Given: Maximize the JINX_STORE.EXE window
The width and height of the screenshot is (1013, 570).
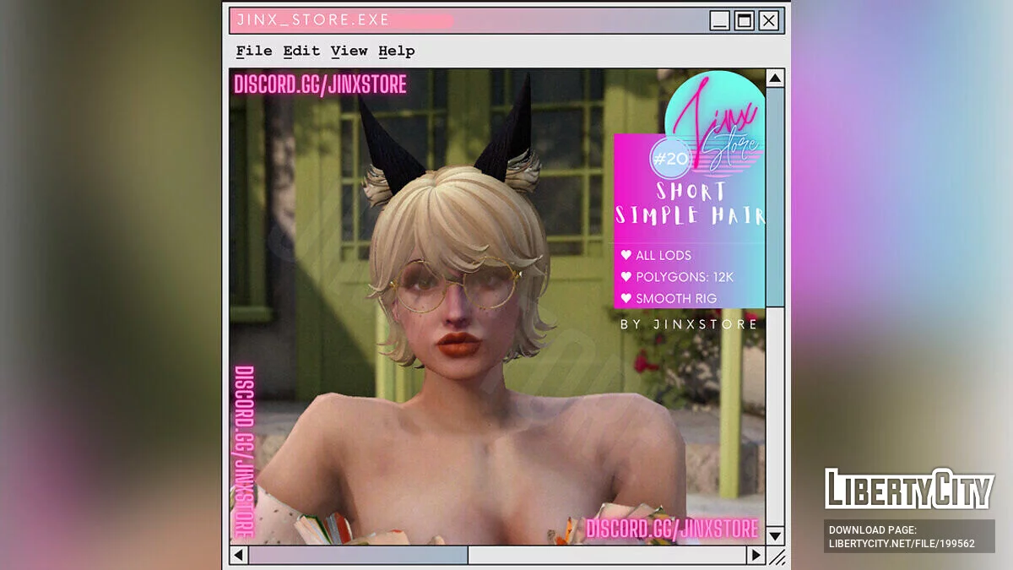Looking at the screenshot, I should pos(744,21).
